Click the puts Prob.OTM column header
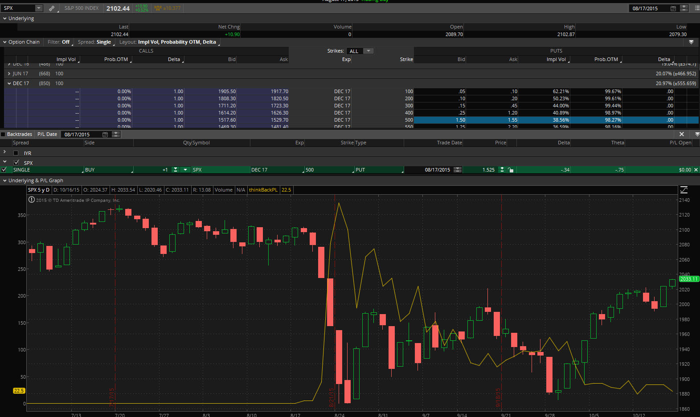 (606, 59)
